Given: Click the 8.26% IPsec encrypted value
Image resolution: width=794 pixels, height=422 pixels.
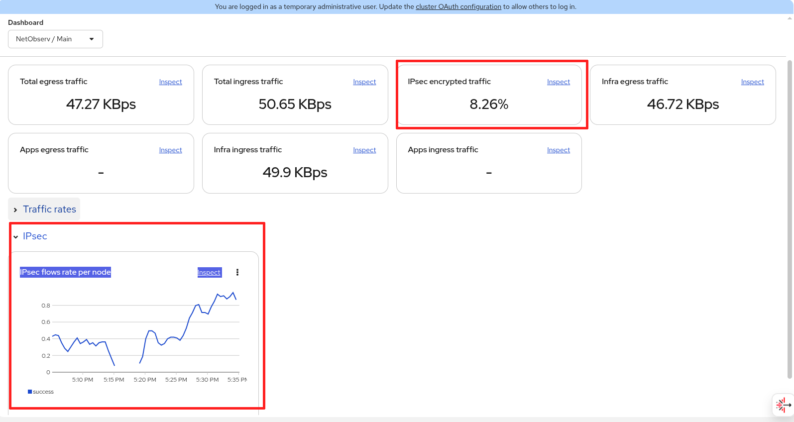Looking at the screenshot, I should coord(489,105).
